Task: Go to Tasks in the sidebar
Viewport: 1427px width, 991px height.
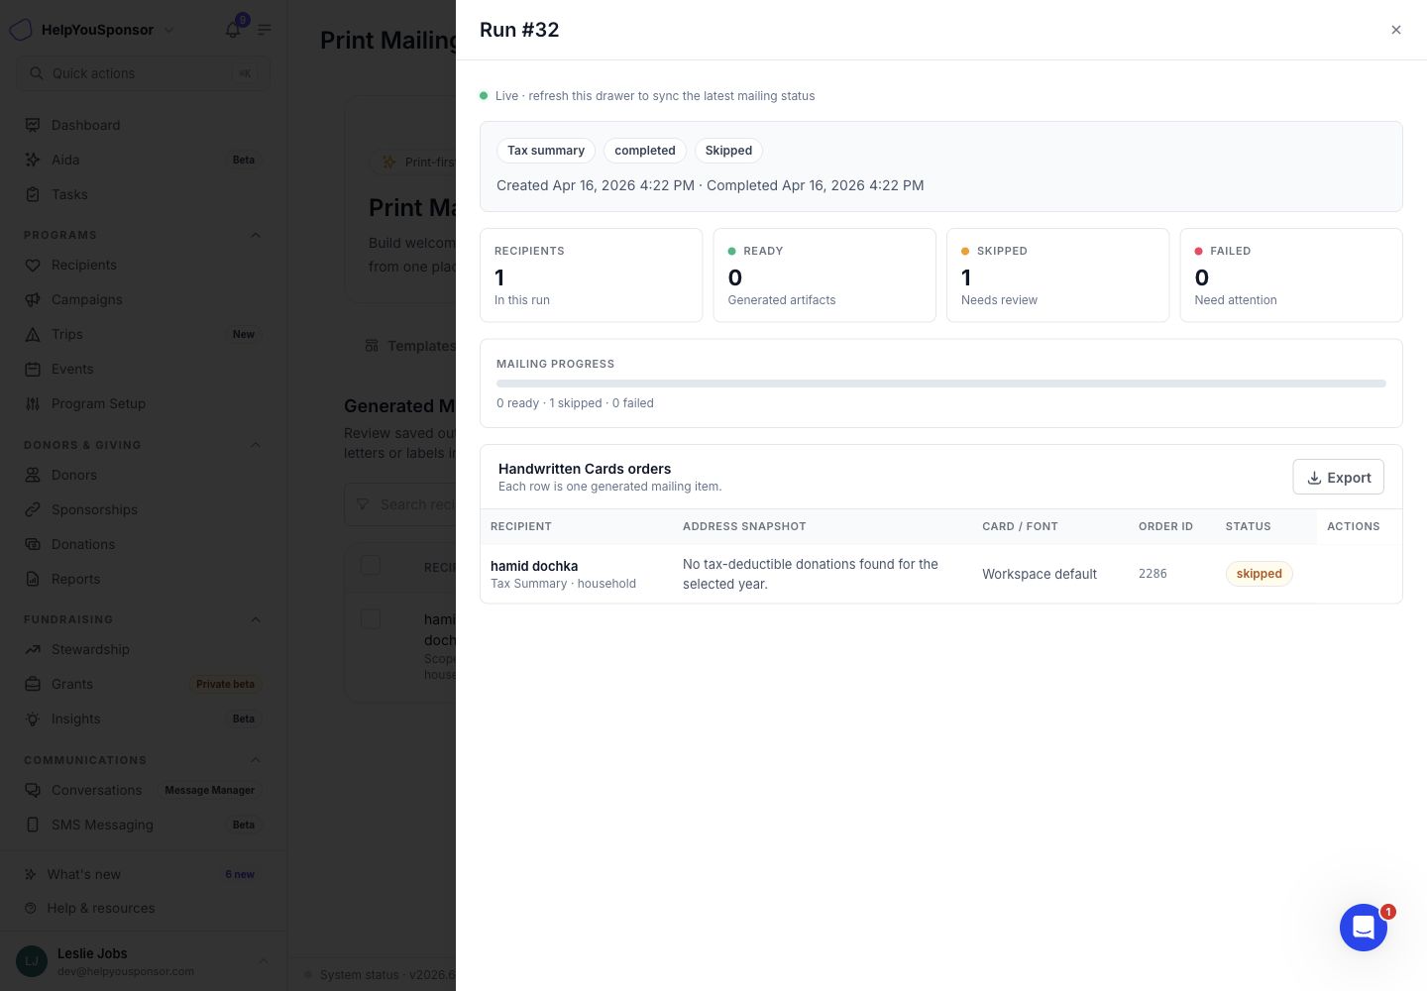Action: (143, 194)
